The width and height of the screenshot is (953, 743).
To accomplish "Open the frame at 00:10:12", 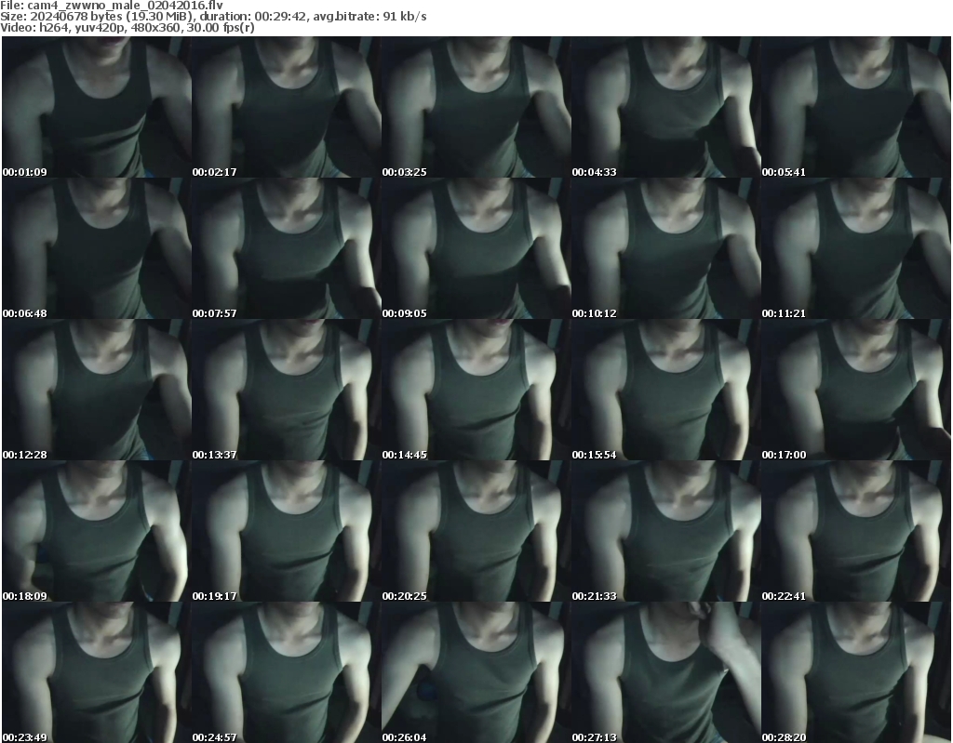I will [666, 248].
